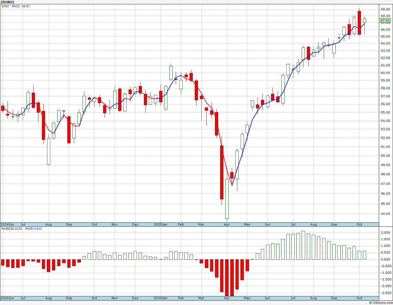
Task: Select the 2.000 MACD axis label
Action: (x=386, y=233)
